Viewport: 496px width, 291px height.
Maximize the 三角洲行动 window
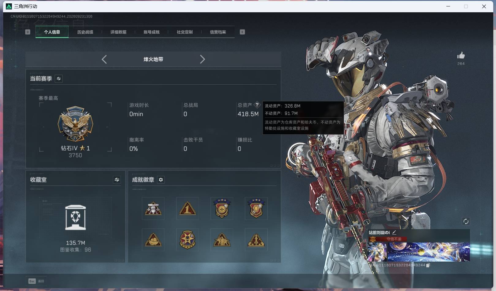pyautogui.click(x=466, y=6)
